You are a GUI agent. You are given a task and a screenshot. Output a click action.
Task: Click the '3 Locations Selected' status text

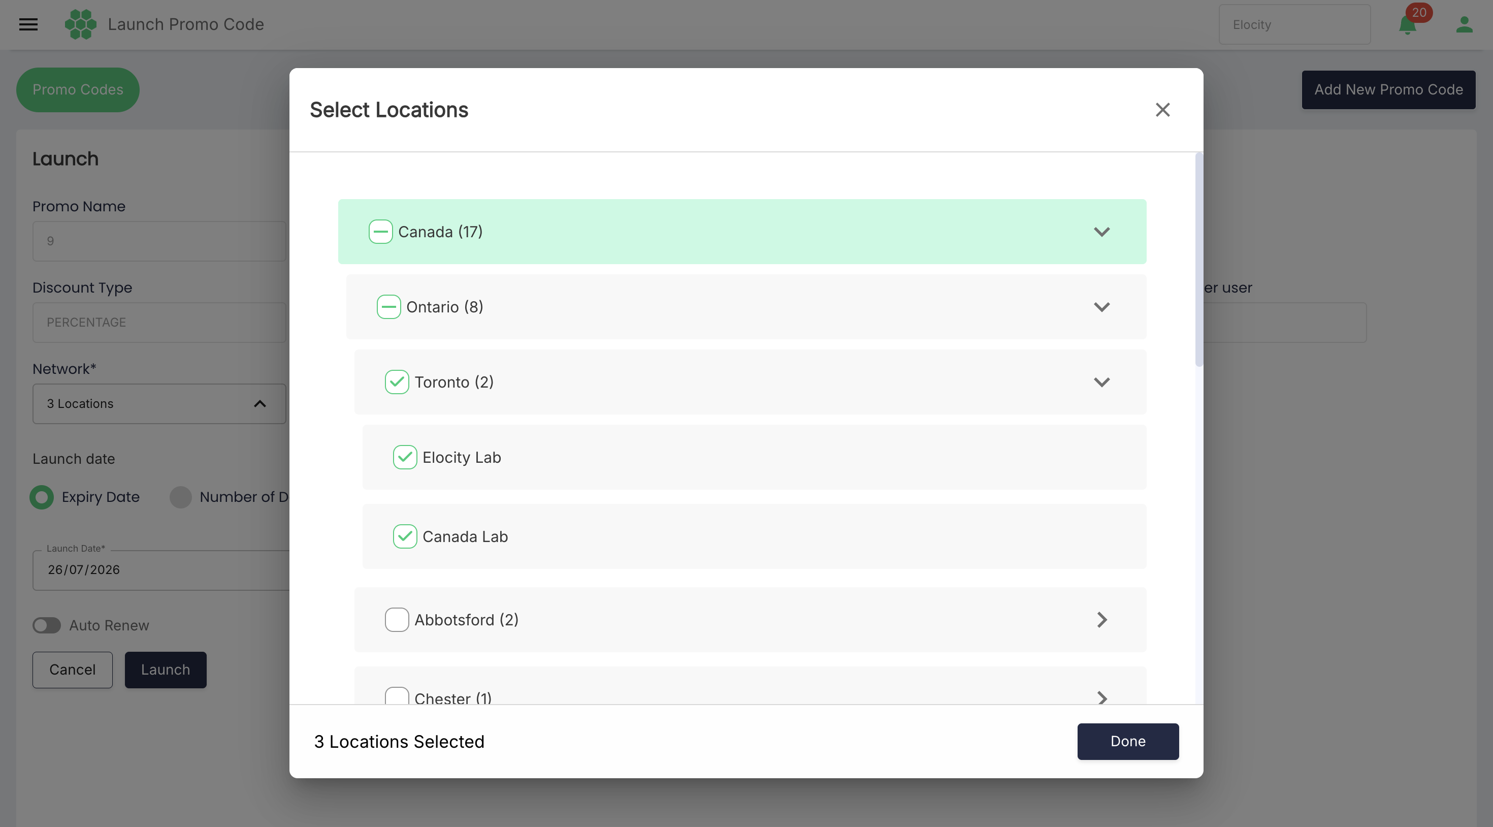click(x=399, y=741)
